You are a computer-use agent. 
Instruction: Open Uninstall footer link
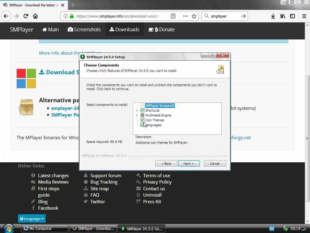(152, 195)
